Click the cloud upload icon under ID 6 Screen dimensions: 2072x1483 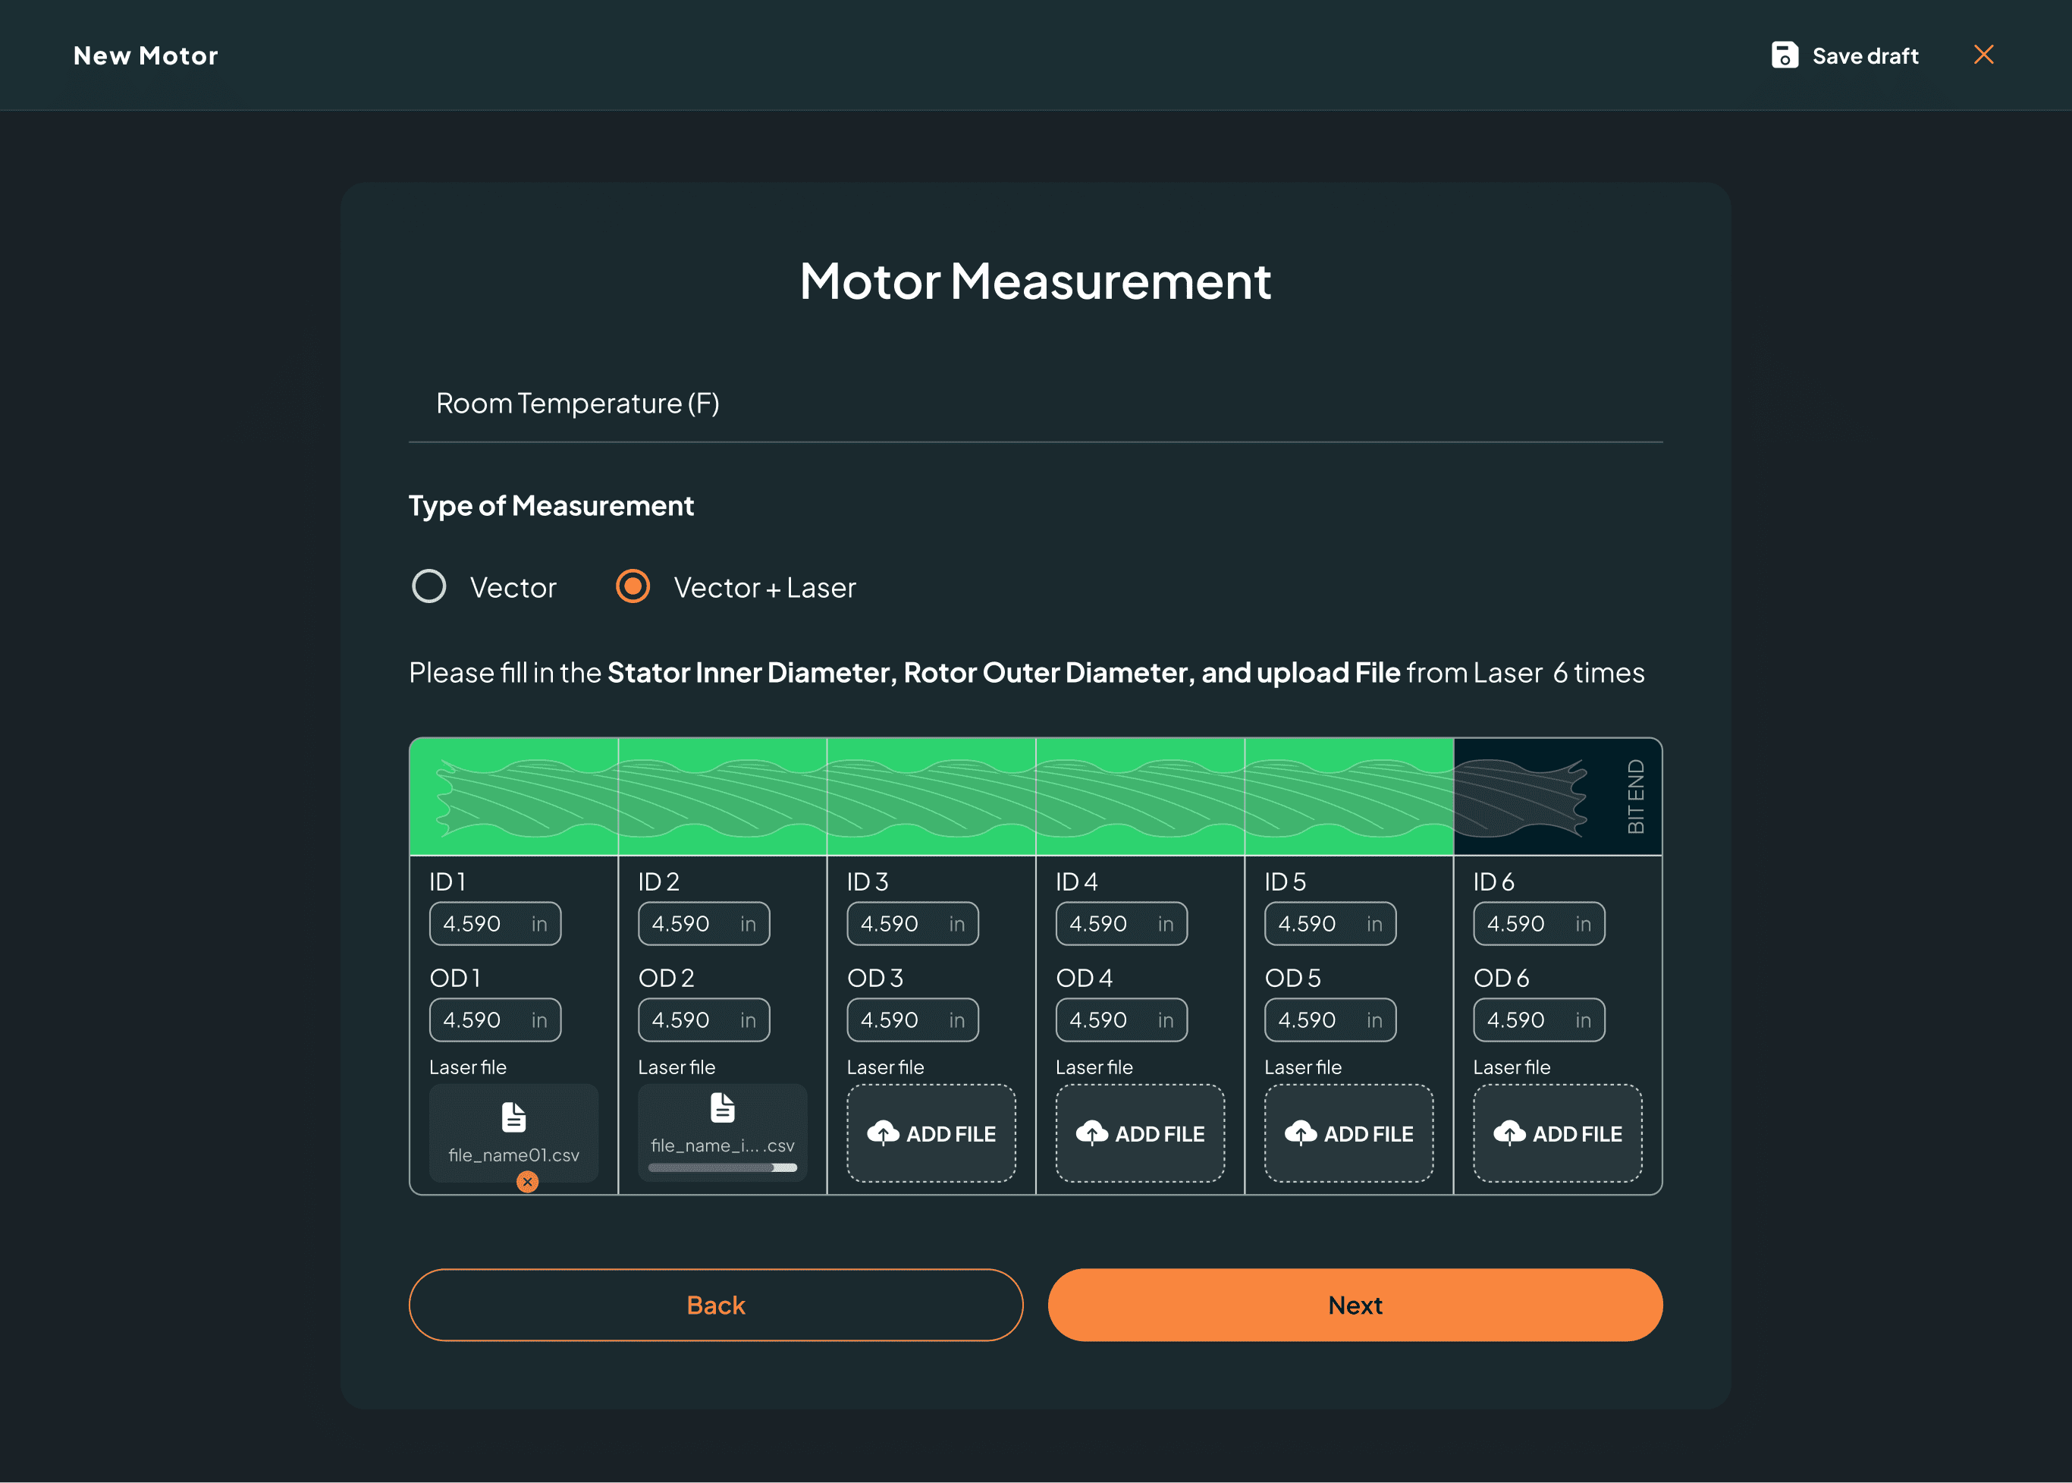coord(1508,1133)
